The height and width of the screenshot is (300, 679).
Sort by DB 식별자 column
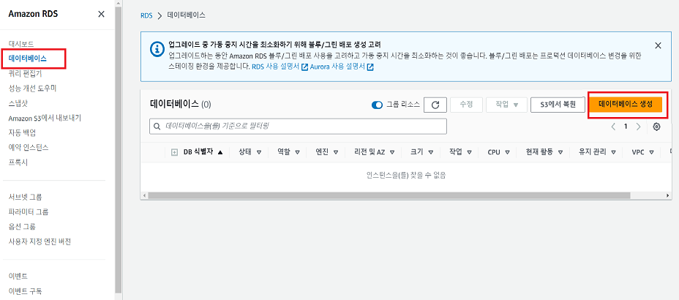(x=203, y=152)
